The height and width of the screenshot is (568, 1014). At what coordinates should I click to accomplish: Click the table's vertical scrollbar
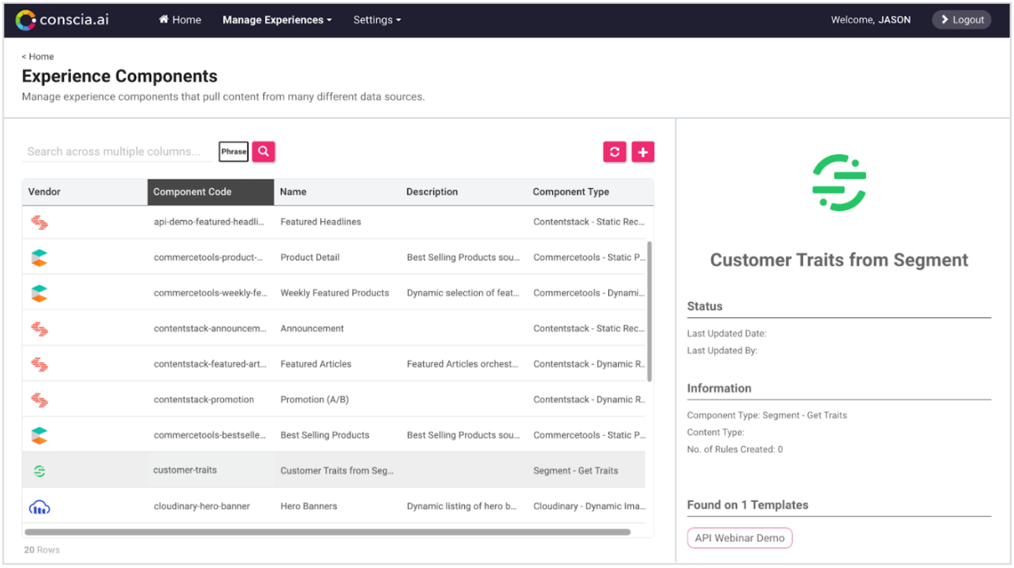(x=649, y=312)
